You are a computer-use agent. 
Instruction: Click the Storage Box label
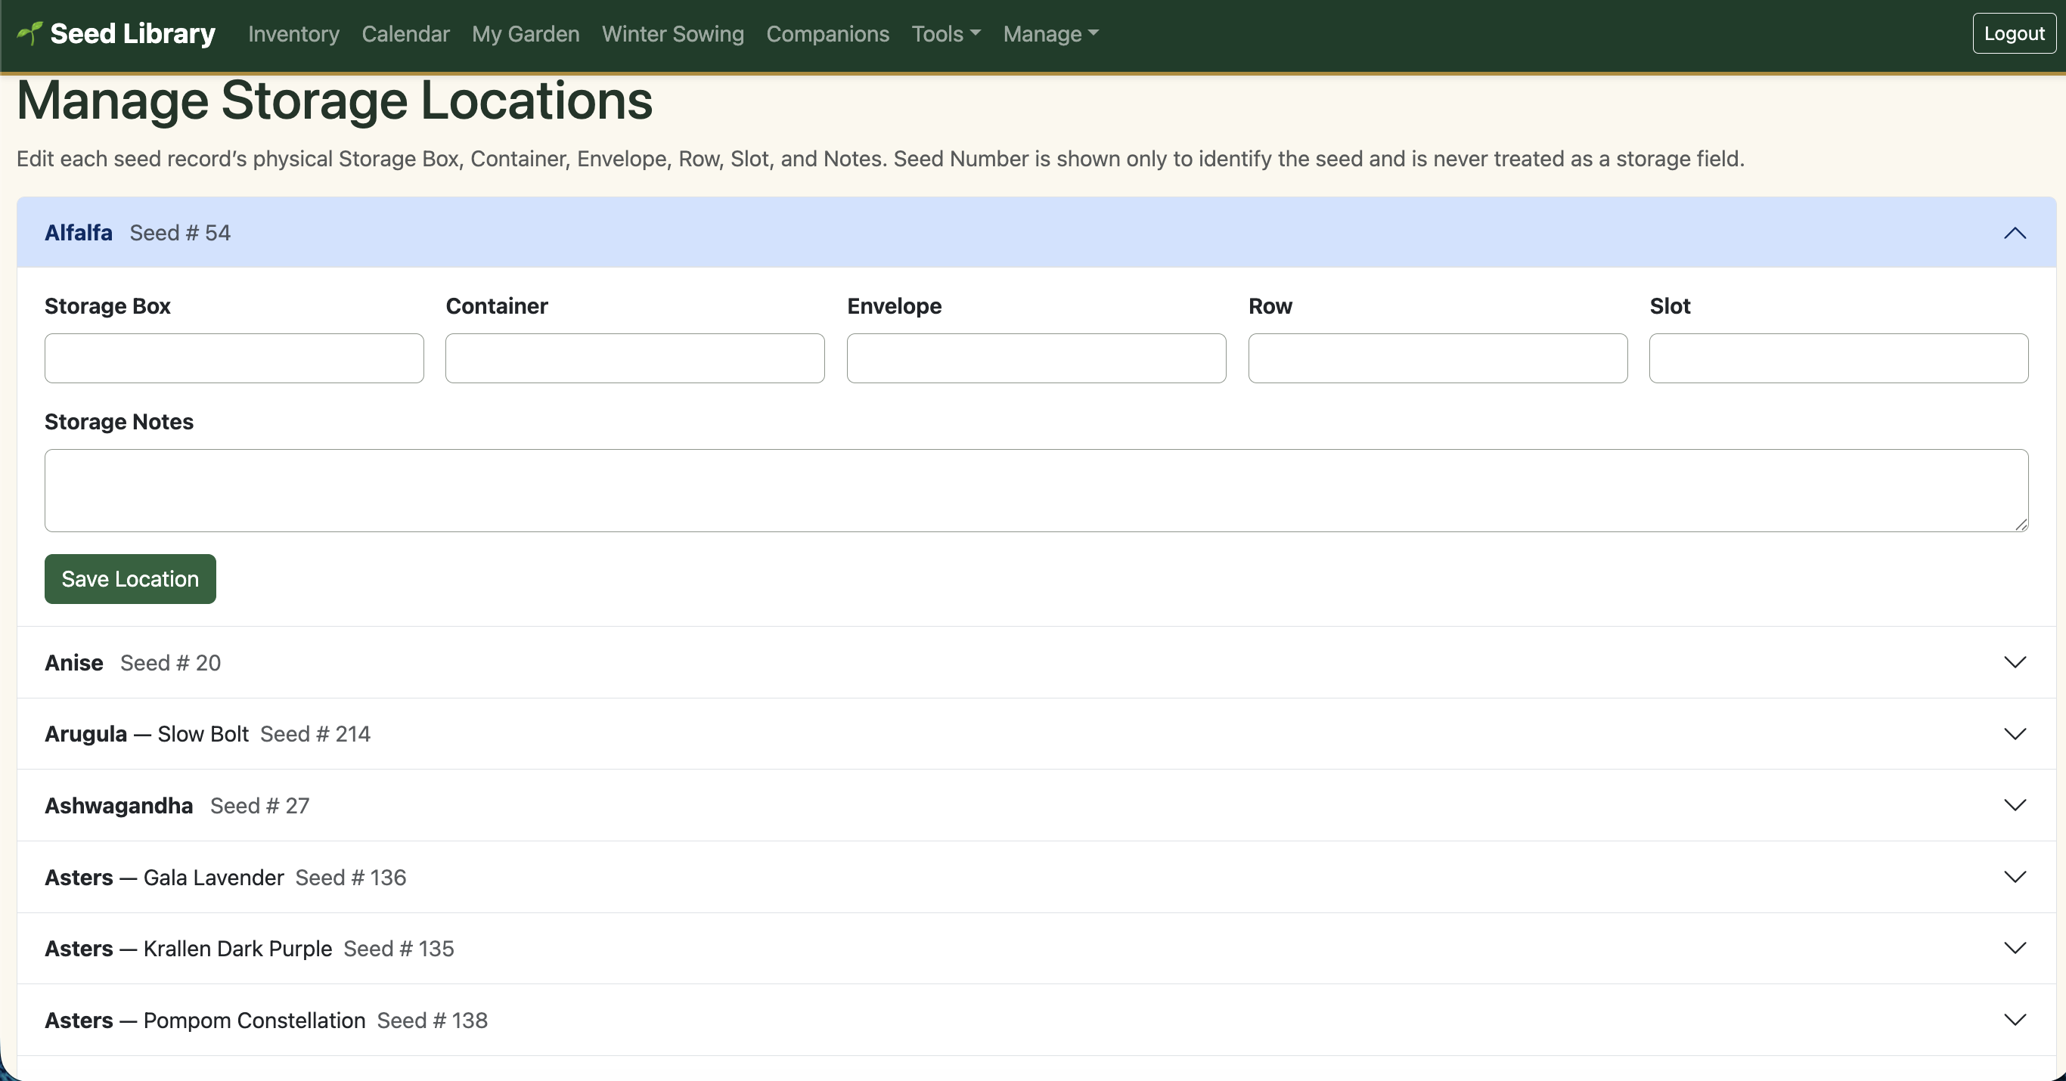tap(107, 306)
